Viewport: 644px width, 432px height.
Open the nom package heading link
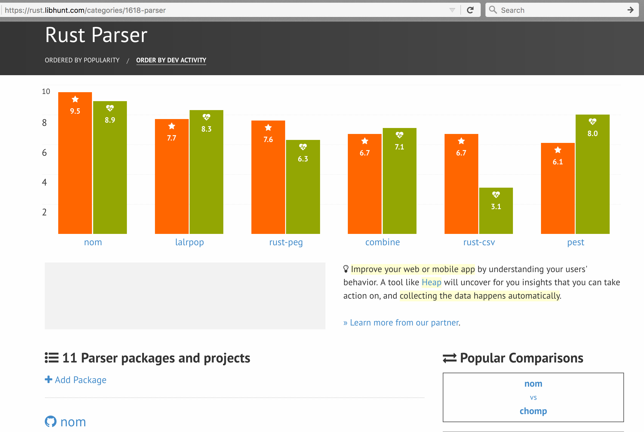click(73, 422)
